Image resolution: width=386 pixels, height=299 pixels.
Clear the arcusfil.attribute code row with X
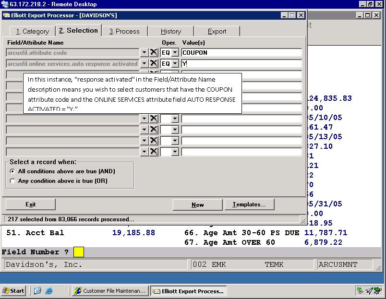(x=154, y=52)
